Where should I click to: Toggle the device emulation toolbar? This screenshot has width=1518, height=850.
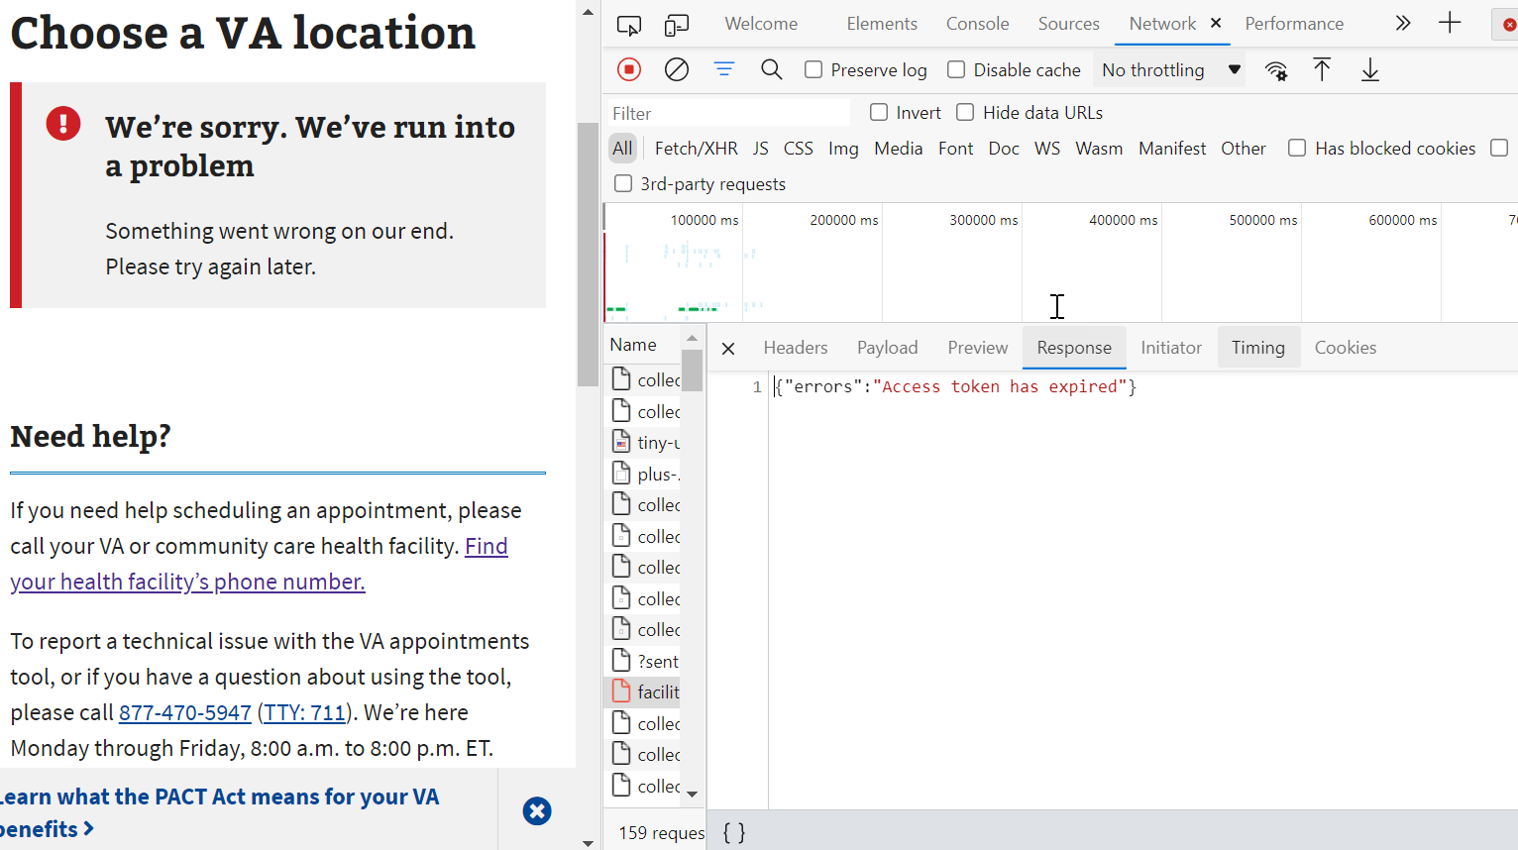[677, 23]
